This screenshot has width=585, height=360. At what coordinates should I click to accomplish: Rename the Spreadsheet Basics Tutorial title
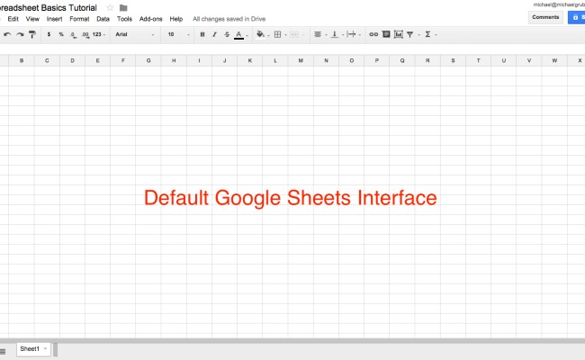coord(48,7)
